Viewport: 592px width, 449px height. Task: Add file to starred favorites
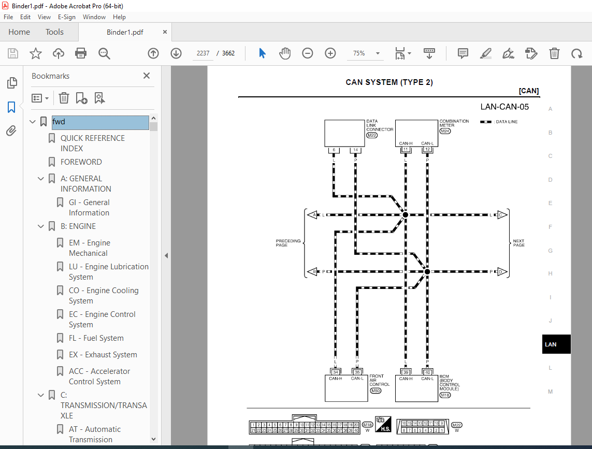coord(36,53)
